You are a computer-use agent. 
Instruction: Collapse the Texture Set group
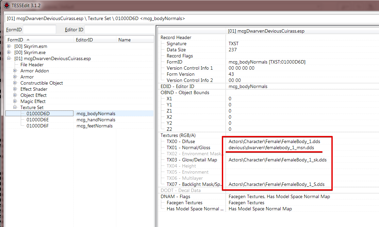coord(15,107)
